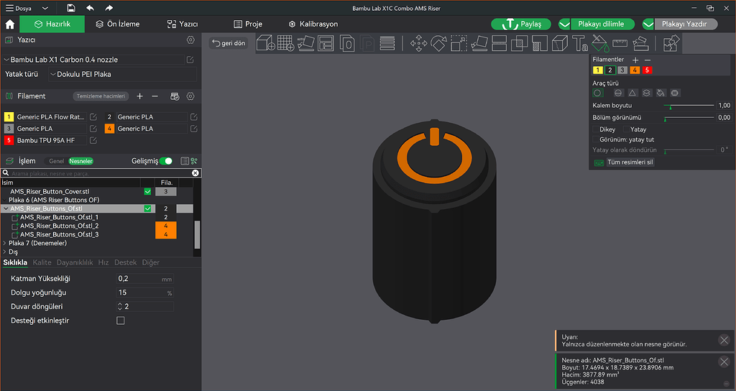Select the Text emboss tool icon
Viewport: 736px width, 391px height.
click(580, 43)
